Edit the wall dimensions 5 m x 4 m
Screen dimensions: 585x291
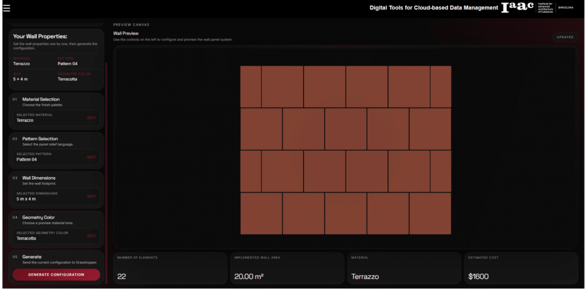coord(91,196)
